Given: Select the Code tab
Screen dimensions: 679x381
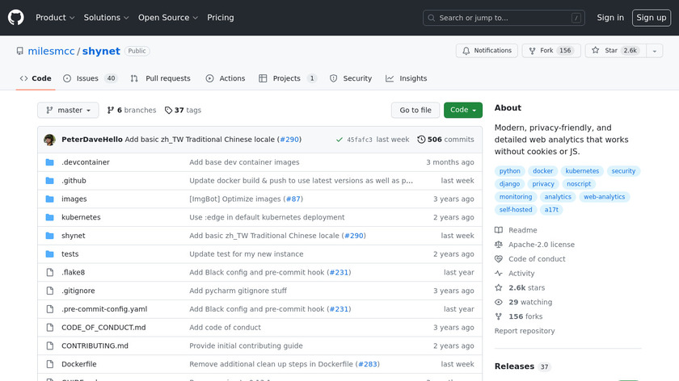Looking at the screenshot, I should point(36,79).
